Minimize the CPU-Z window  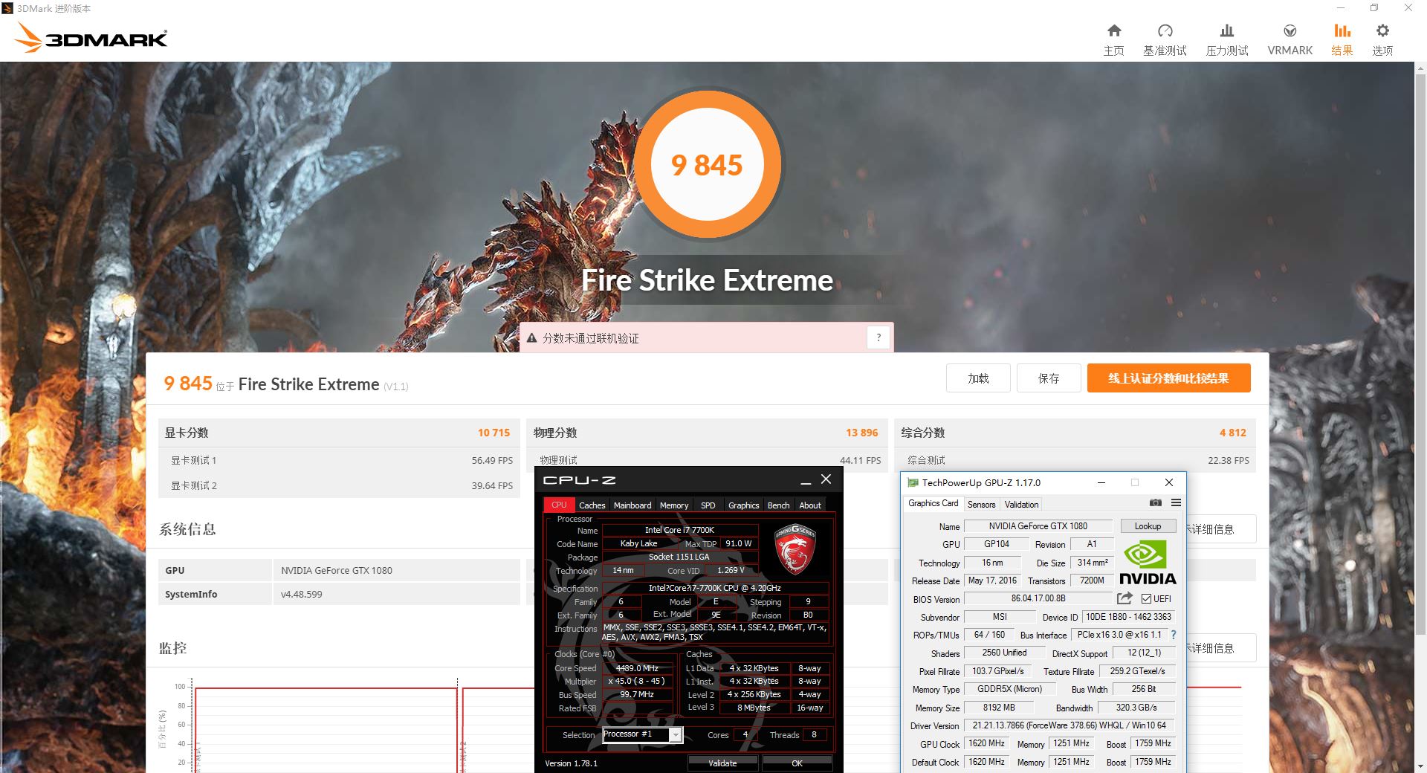pos(806,480)
